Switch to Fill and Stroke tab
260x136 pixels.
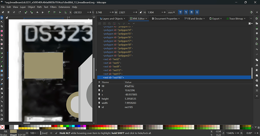[x=193, y=18]
